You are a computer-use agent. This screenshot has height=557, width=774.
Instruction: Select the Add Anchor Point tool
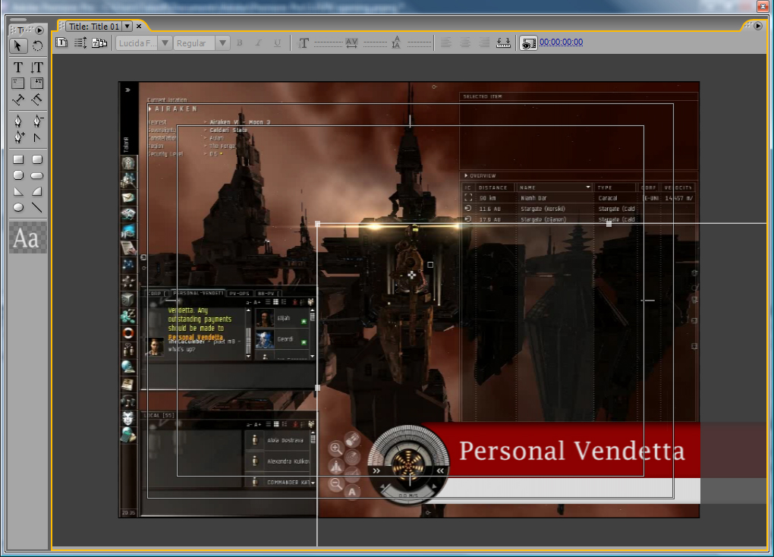coord(17,137)
